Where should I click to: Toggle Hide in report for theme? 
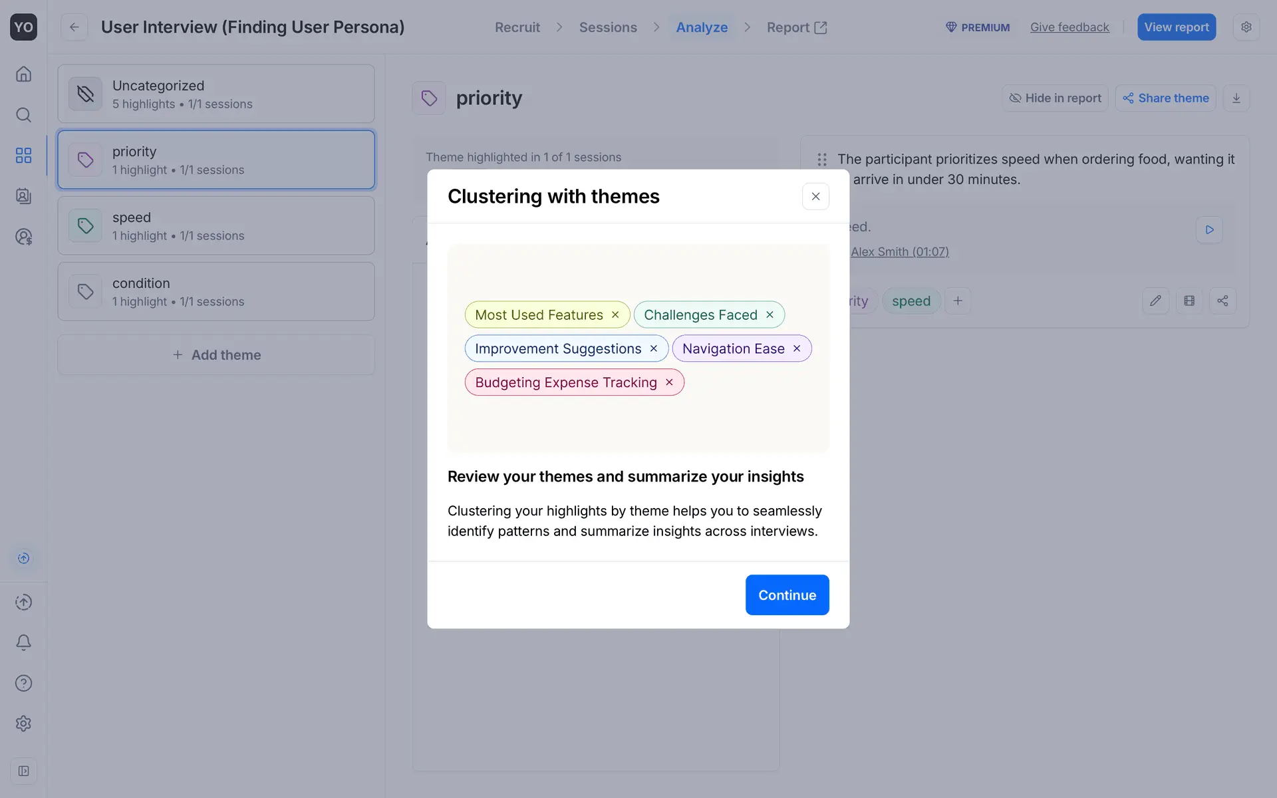point(1055,98)
